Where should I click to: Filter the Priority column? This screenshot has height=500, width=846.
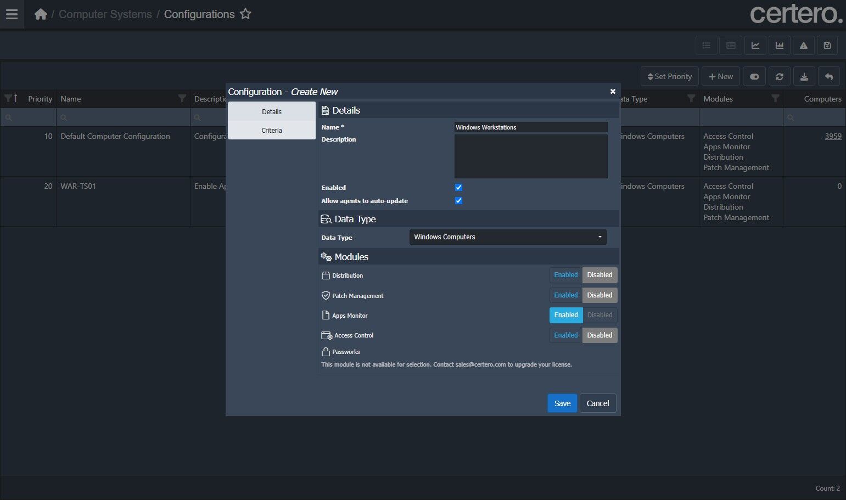click(x=8, y=99)
